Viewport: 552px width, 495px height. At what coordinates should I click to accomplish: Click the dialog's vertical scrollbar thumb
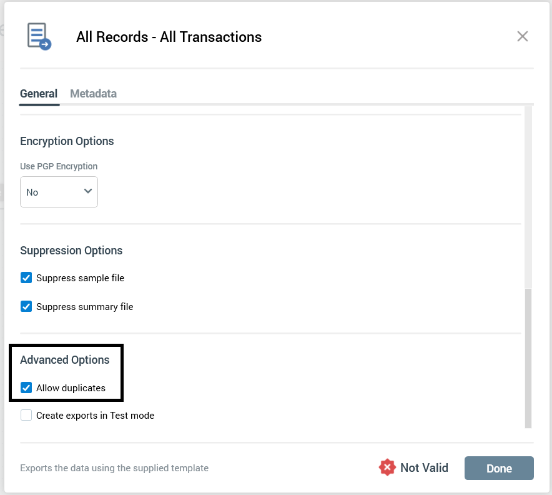528,358
